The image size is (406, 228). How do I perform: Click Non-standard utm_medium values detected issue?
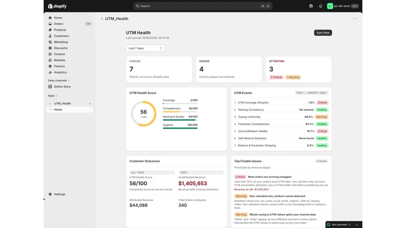click(x=277, y=196)
